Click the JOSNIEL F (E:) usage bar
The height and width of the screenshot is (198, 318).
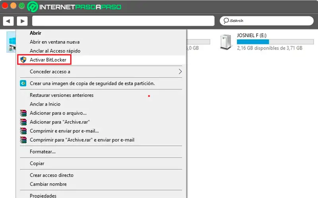pyautogui.click(x=275, y=42)
